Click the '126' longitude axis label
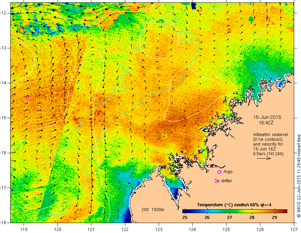 click(260, 229)
